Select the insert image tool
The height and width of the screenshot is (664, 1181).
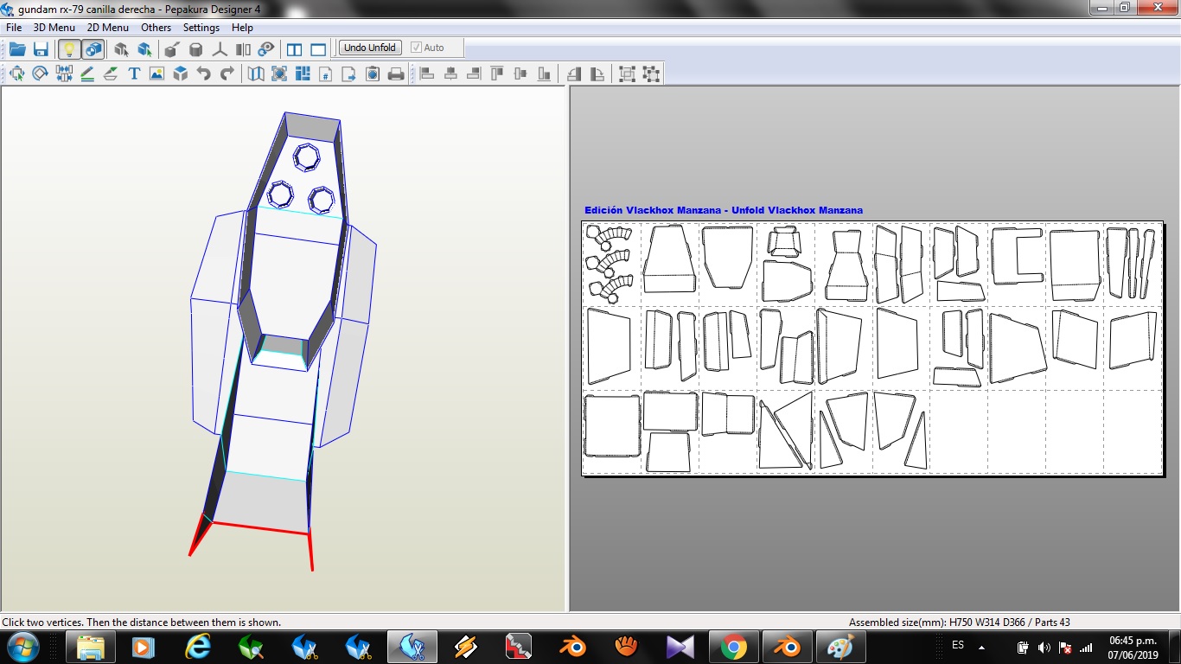pyautogui.click(x=156, y=73)
